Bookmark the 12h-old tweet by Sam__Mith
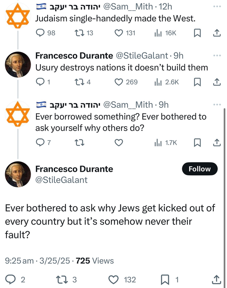Image resolution: width=227 pixels, height=288 pixels. [x=197, y=33]
